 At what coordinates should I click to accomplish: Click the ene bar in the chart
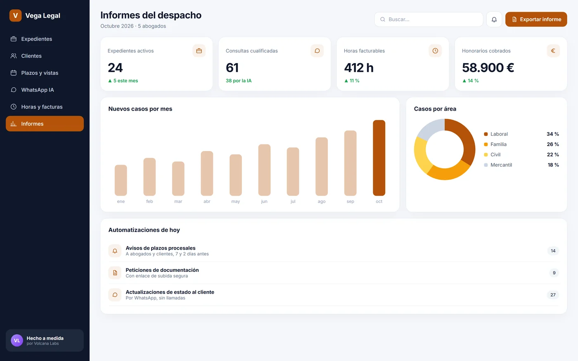coord(121,180)
